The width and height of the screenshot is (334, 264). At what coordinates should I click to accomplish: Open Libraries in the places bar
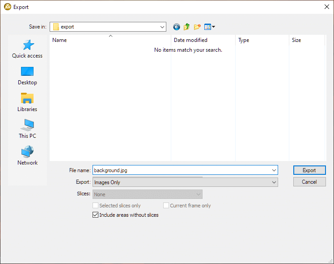tap(27, 103)
